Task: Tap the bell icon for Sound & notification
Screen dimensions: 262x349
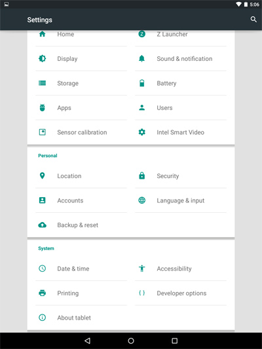Action: click(x=141, y=58)
